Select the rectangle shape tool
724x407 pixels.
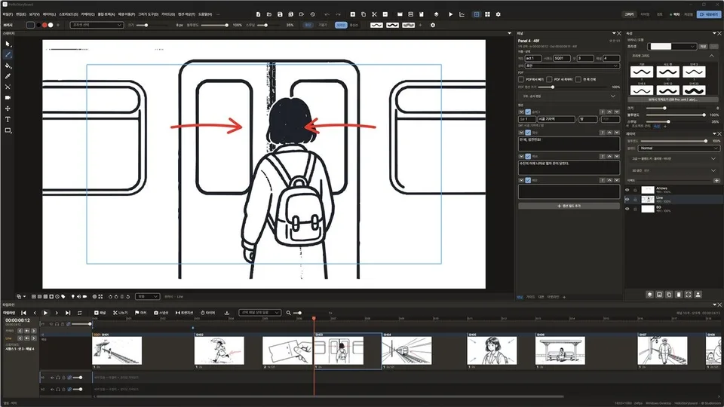point(8,130)
